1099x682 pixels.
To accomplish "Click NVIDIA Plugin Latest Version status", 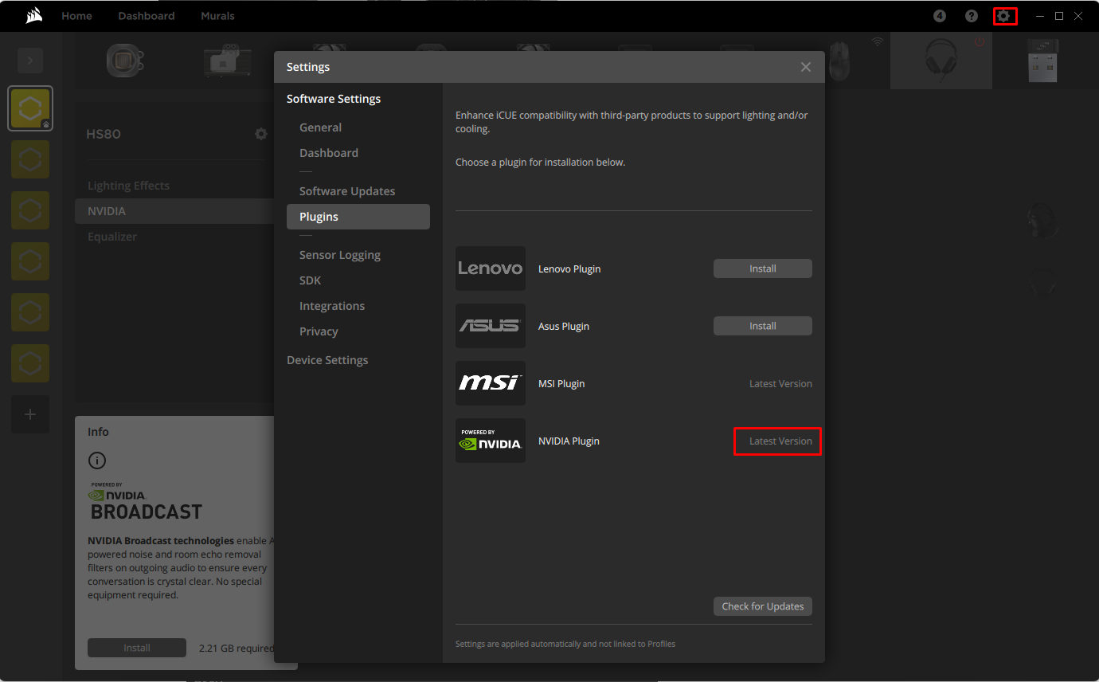I will point(780,441).
